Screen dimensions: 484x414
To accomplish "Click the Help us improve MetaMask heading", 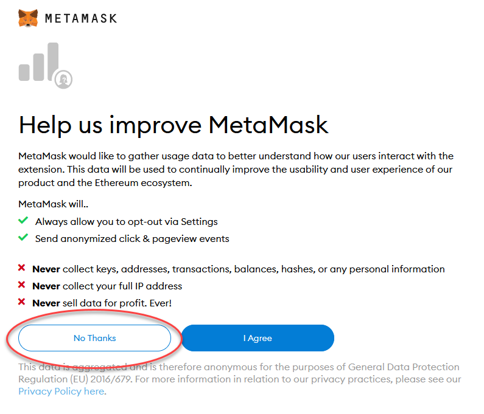I will 174,125.
